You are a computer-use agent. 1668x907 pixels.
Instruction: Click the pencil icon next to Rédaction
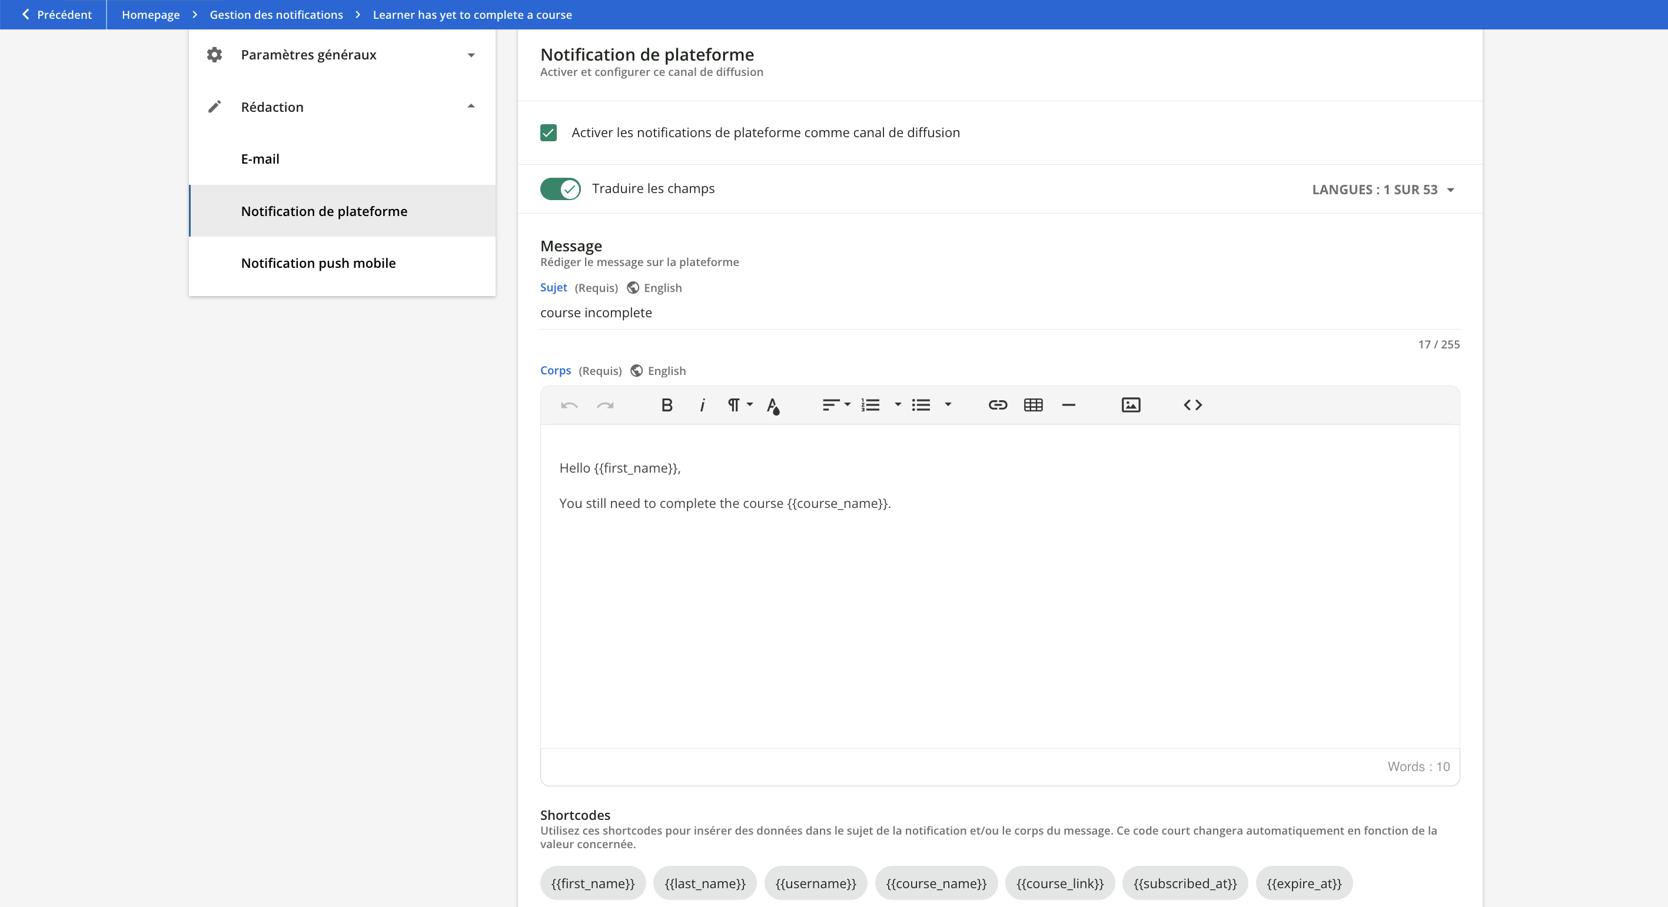pyautogui.click(x=214, y=107)
